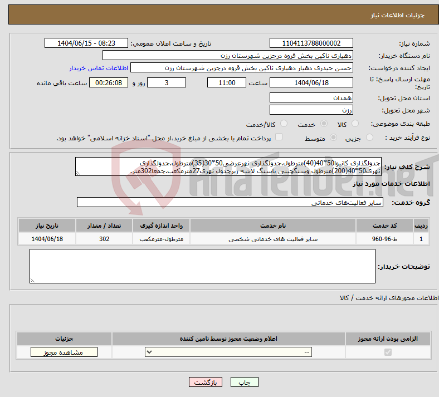Open the license status dropdown
Image resolution: width=439 pixels, height=397 pixels.
(228, 352)
